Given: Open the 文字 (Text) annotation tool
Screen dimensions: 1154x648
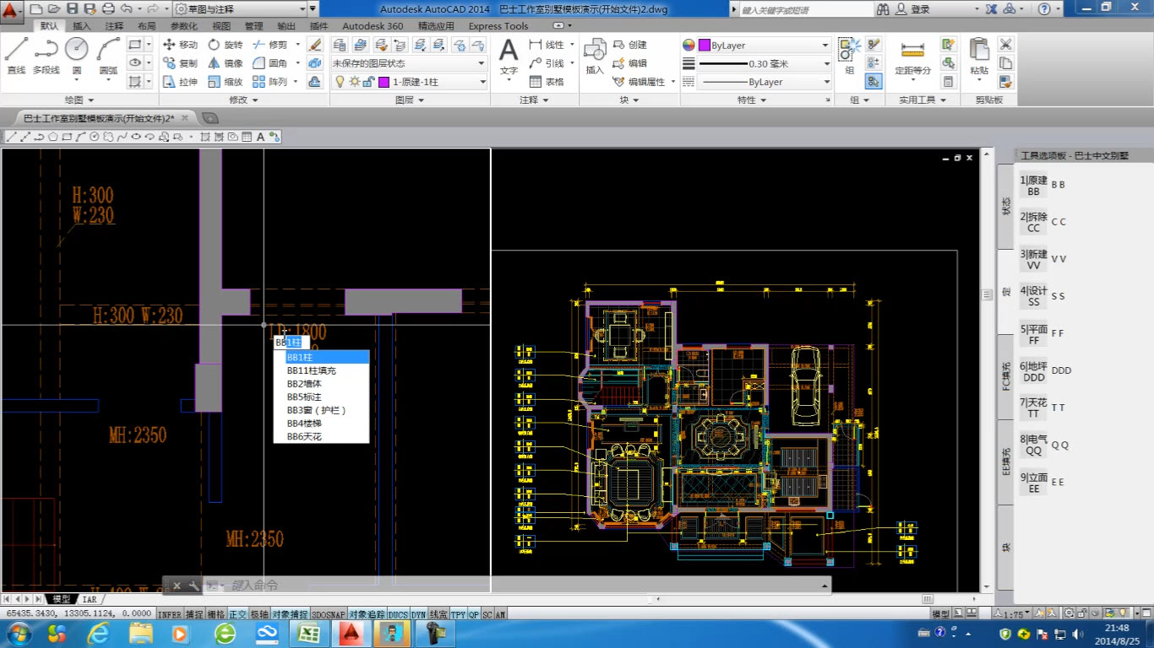Looking at the screenshot, I should [x=509, y=57].
